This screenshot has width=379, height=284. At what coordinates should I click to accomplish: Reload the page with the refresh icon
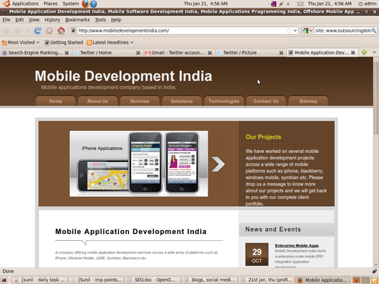pyautogui.click(x=38, y=30)
